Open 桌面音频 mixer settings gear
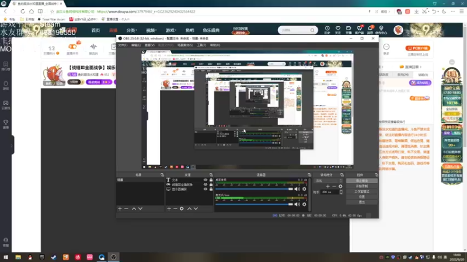The image size is (467, 262). [x=304, y=189]
